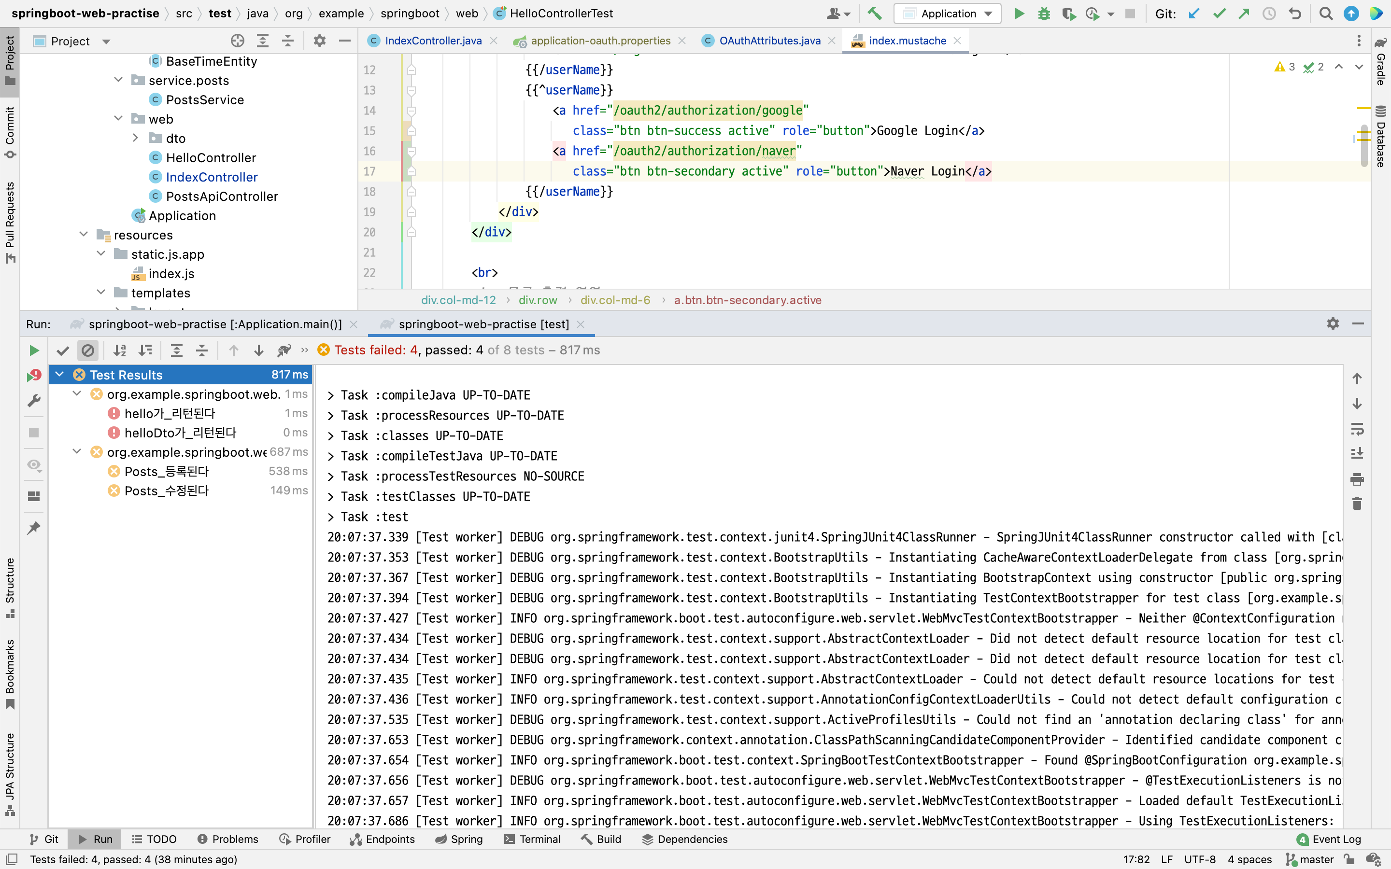Toggle show ignored tests filter
The width and height of the screenshot is (1391, 869).
click(x=88, y=350)
